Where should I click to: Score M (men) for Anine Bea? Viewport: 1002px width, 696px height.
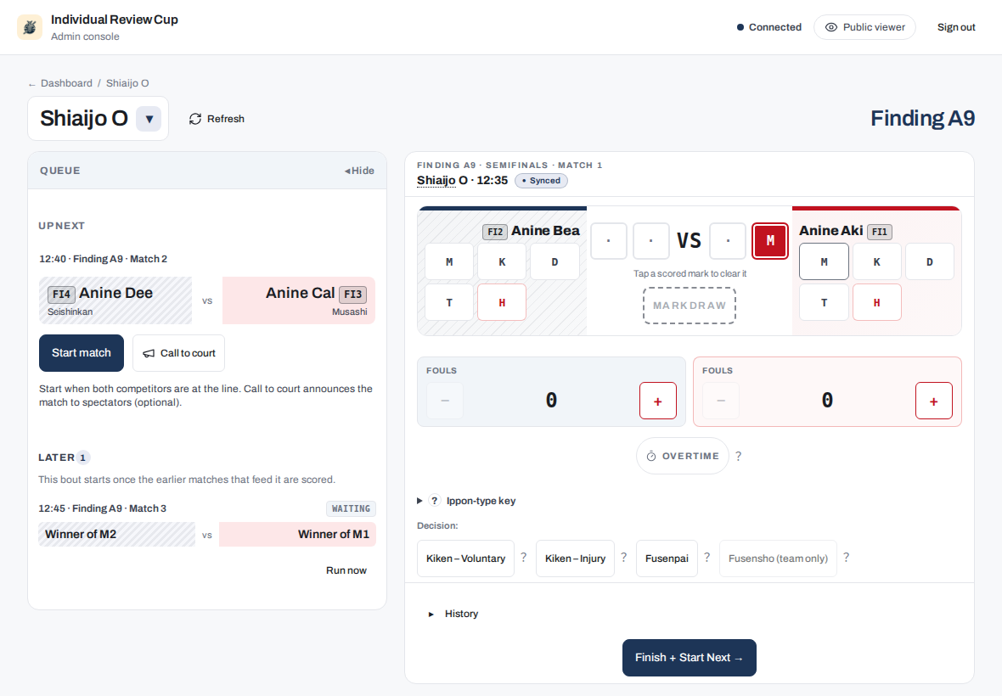pos(449,261)
